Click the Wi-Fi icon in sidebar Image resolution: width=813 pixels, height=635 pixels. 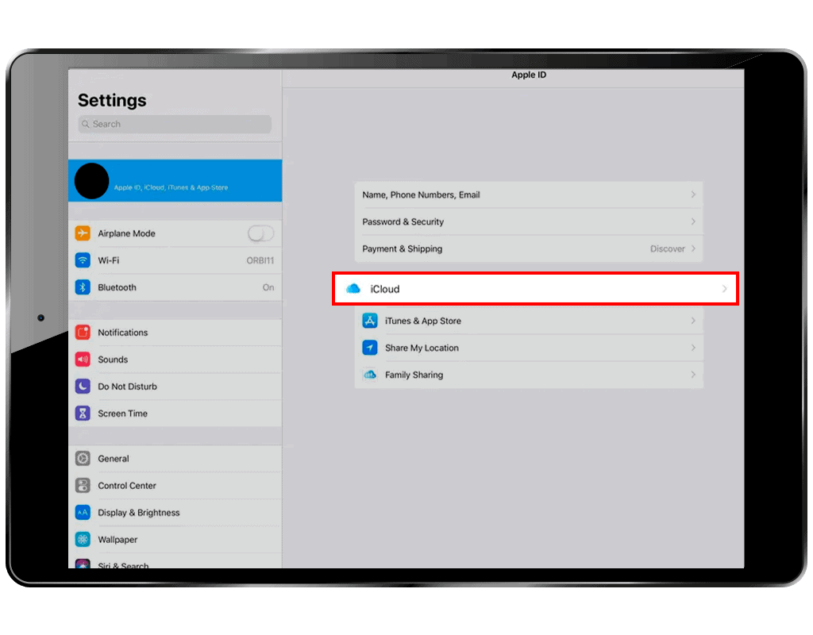(x=83, y=260)
